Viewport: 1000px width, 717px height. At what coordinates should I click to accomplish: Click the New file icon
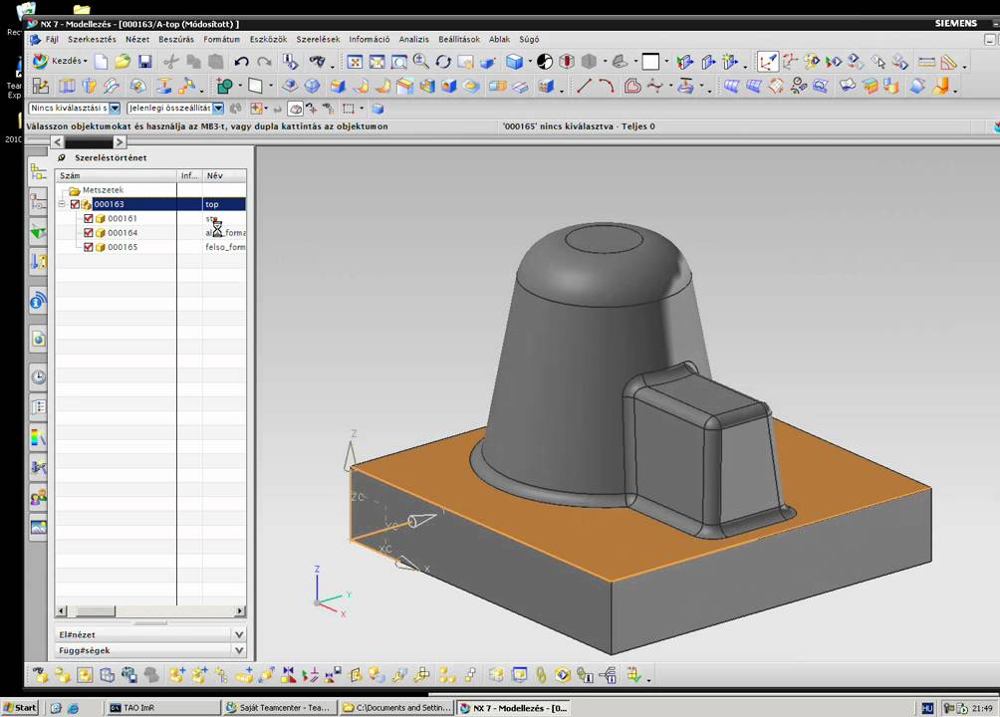point(101,62)
